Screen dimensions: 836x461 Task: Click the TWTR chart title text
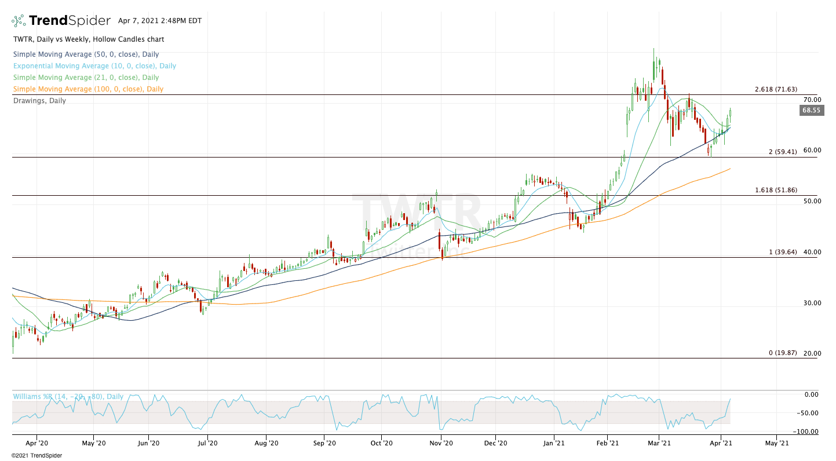tap(88, 39)
